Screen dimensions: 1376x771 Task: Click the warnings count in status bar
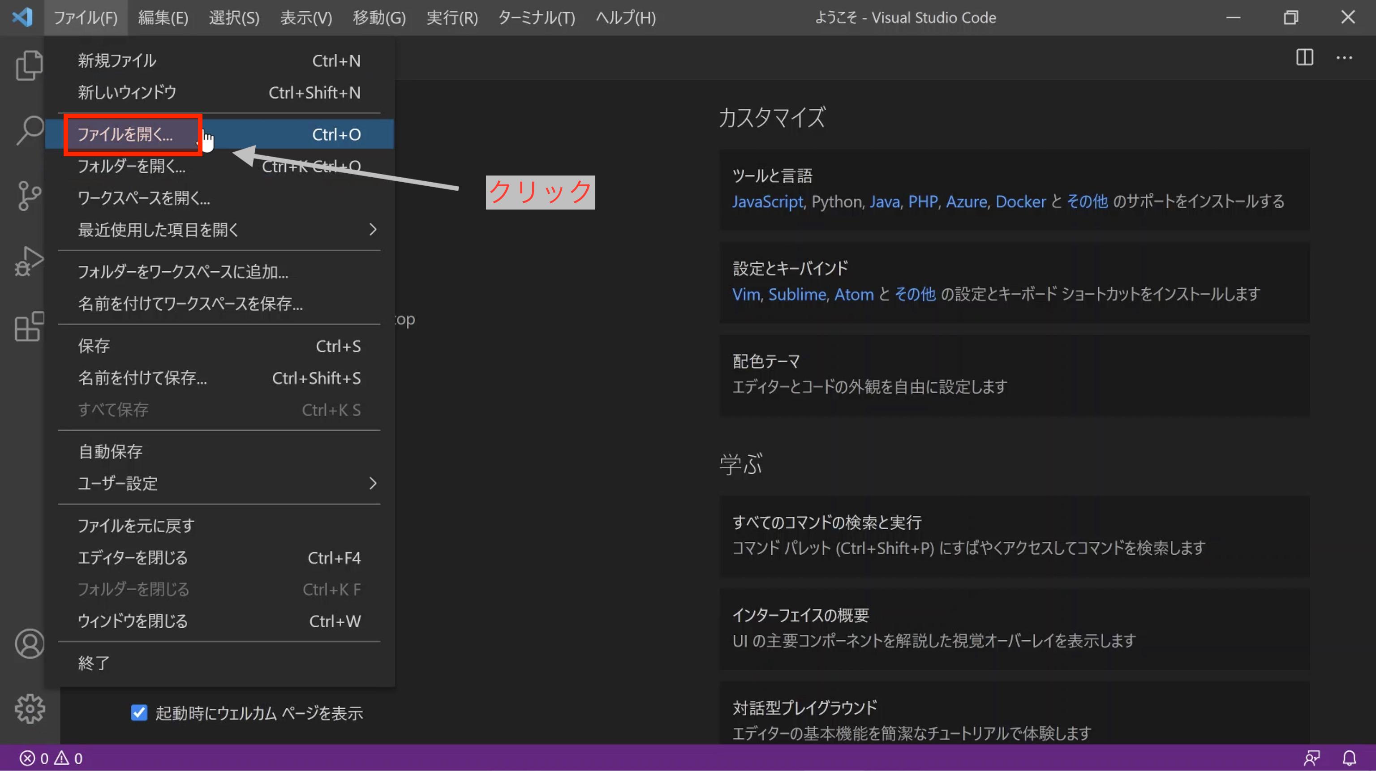(x=69, y=758)
